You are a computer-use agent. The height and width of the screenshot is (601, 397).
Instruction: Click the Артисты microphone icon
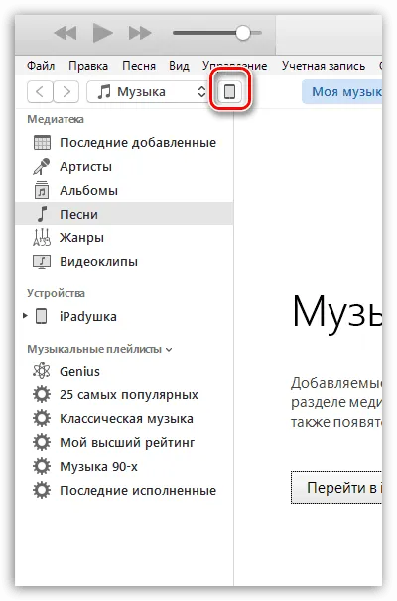[42, 166]
